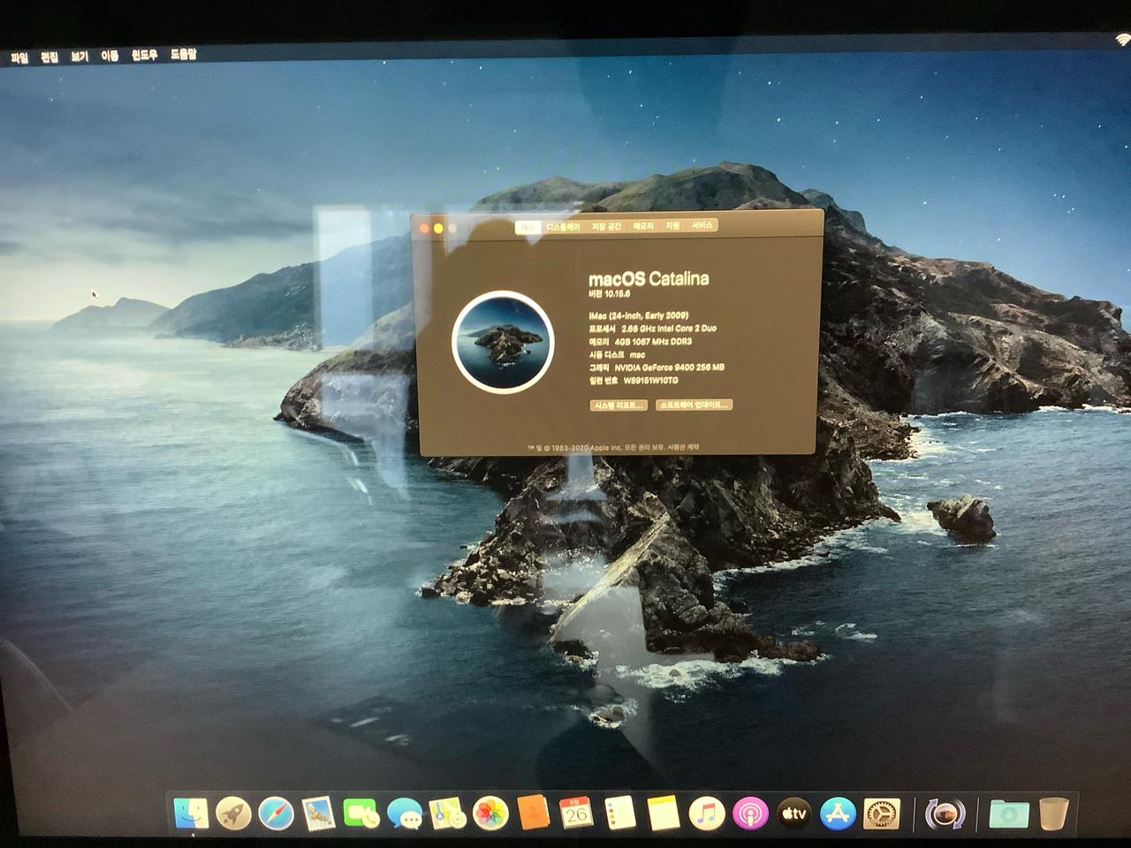Open the 도움말 menu in menu bar

[x=183, y=54]
